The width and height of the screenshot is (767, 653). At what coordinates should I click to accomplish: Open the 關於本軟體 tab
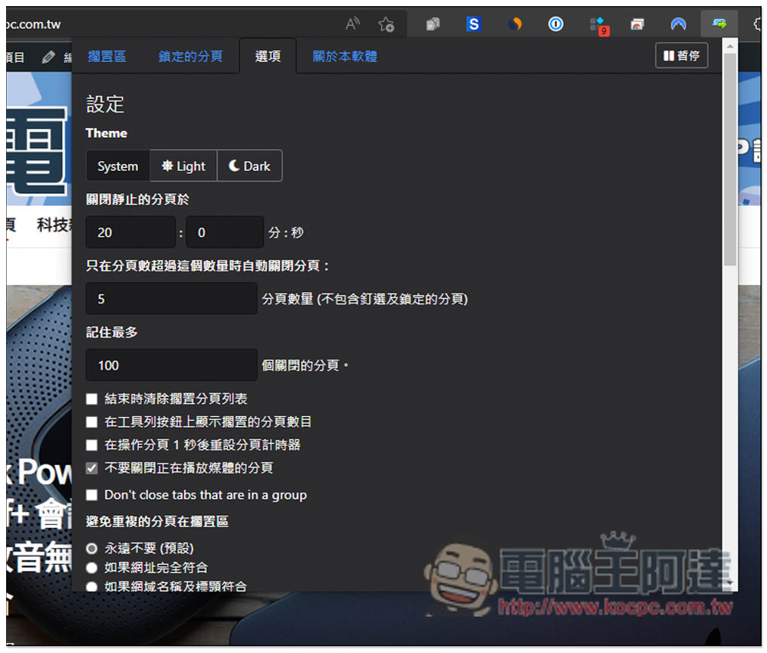click(345, 57)
